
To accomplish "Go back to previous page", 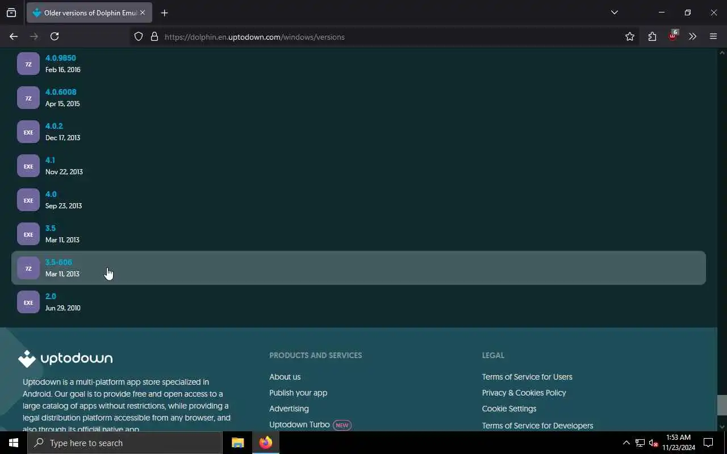I will [x=14, y=36].
